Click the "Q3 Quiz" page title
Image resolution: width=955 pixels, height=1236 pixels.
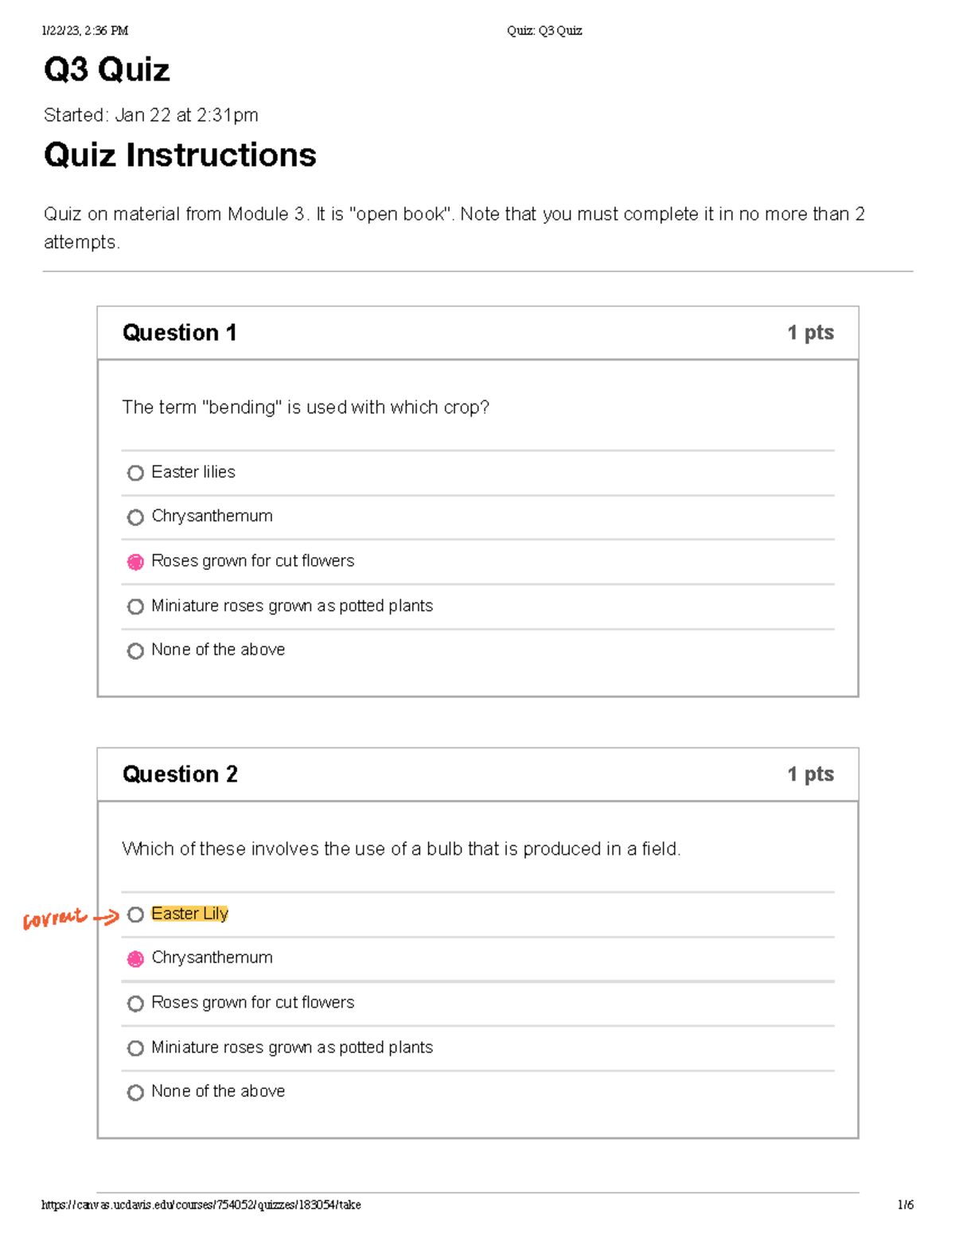(x=107, y=71)
